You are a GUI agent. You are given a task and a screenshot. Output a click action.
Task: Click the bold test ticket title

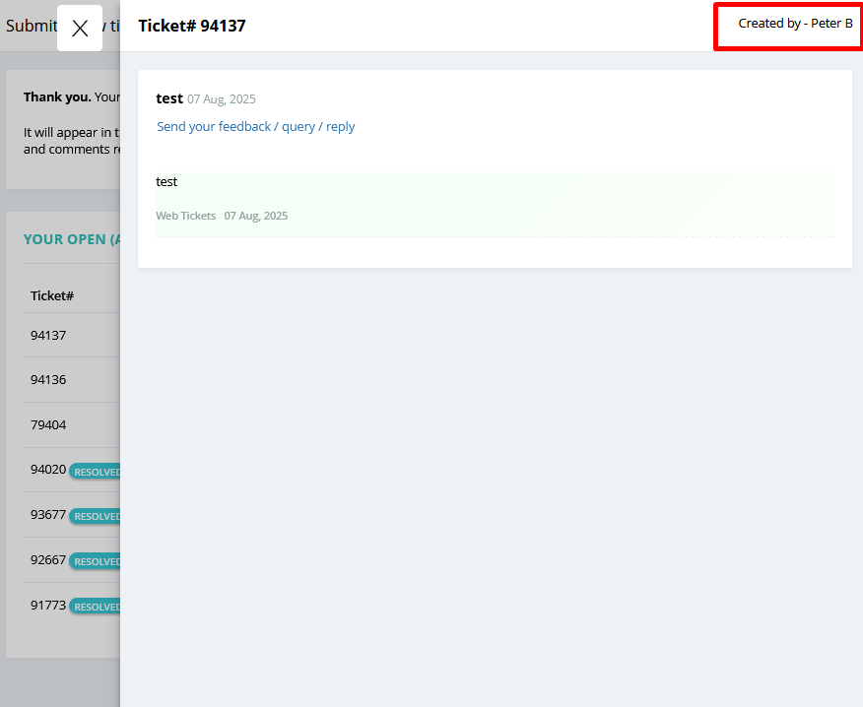pos(169,98)
